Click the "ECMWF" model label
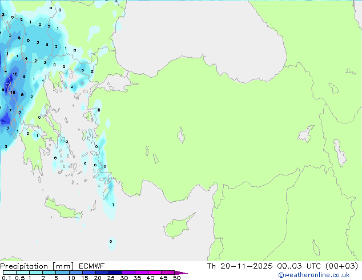 [92, 266]
